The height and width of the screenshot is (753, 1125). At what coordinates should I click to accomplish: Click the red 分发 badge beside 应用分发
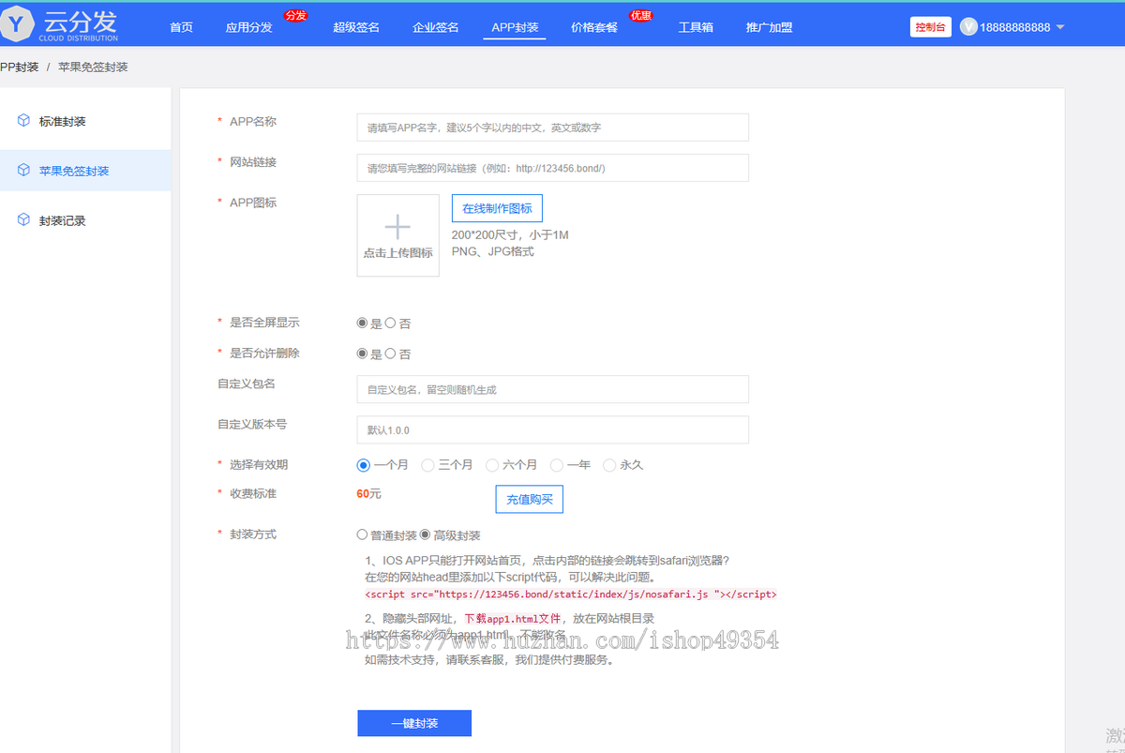click(295, 16)
